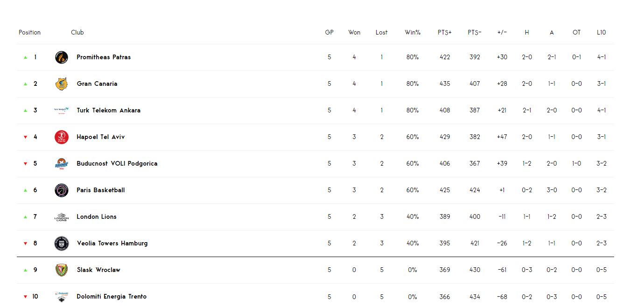Click the +/- column header
Screen dimensions: 630x307
point(502,33)
